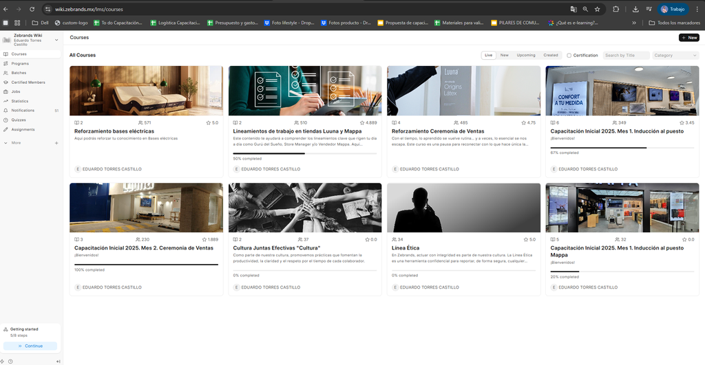Click the translate page icon

tap(574, 9)
